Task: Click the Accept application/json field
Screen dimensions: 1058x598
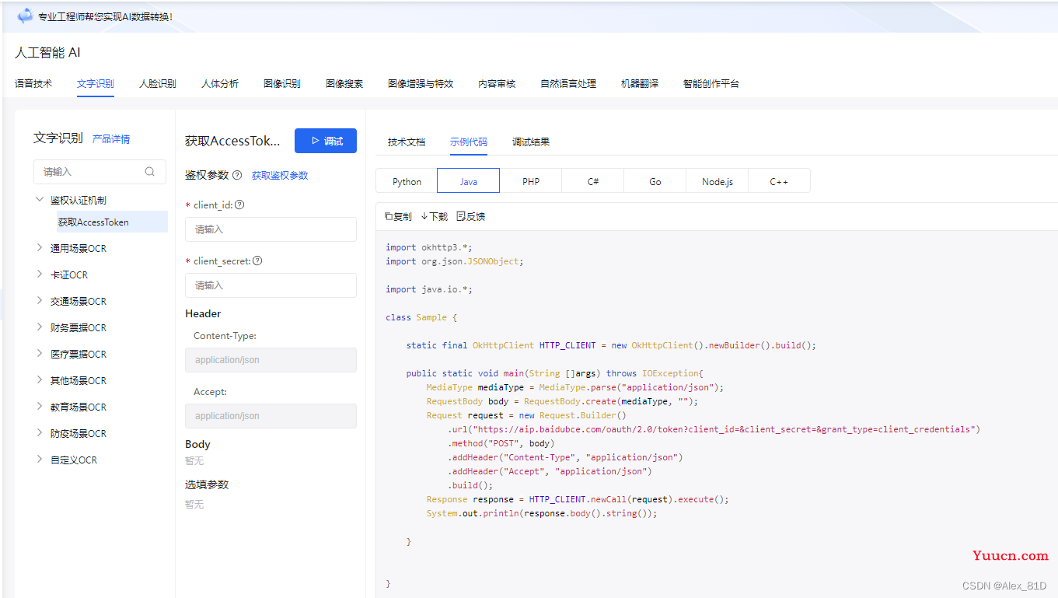Action: point(271,416)
